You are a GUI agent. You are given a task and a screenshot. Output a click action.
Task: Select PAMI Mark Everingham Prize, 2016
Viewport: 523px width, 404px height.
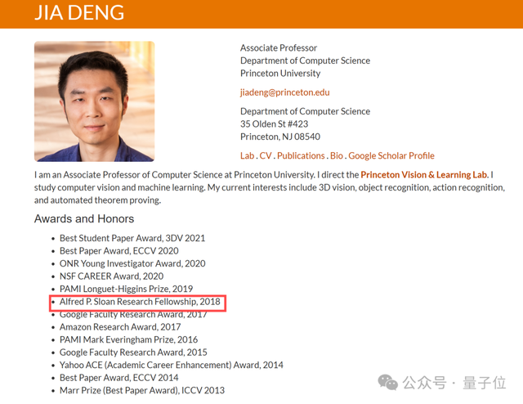pyautogui.click(x=128, y=339)
